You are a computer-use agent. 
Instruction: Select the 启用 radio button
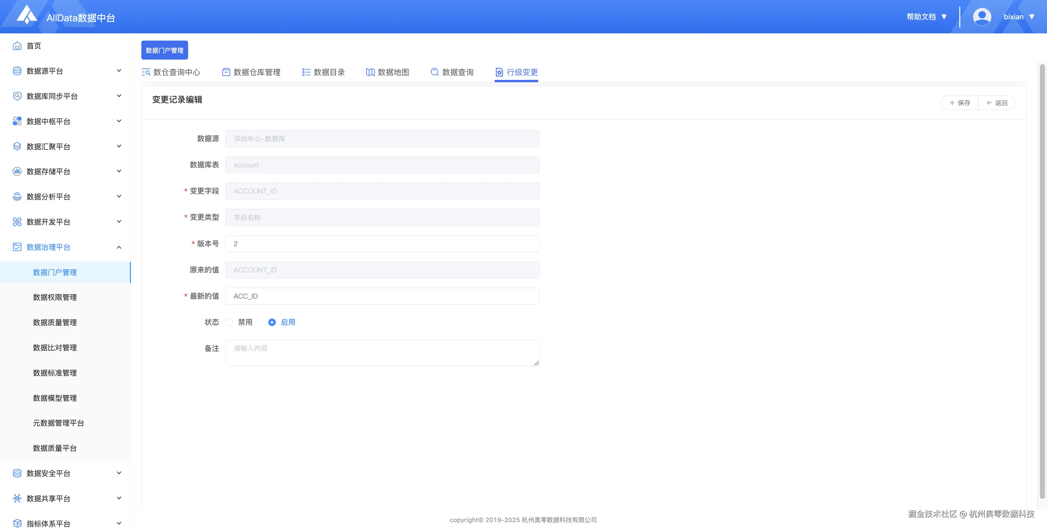tap(272, 322)
